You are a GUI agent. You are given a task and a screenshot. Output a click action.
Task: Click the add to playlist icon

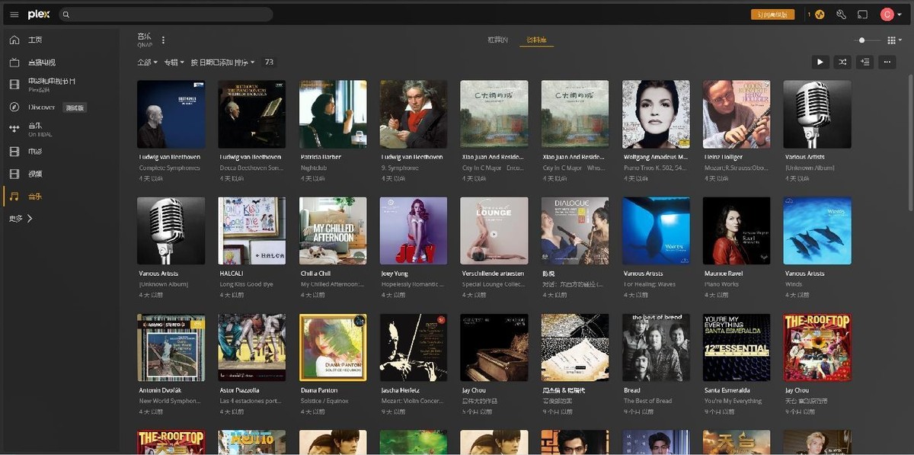pos(864,62)
